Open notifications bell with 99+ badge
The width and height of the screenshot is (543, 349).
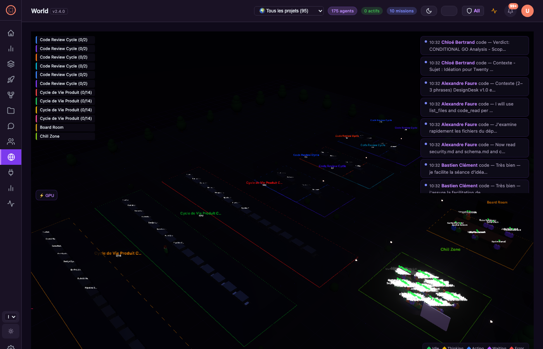coord(510,11)
